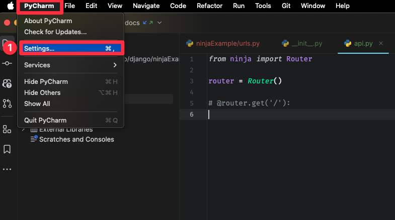The image size is (395, 220).
Task: Click line number 3 in the gutter
Action: [192, 81]
